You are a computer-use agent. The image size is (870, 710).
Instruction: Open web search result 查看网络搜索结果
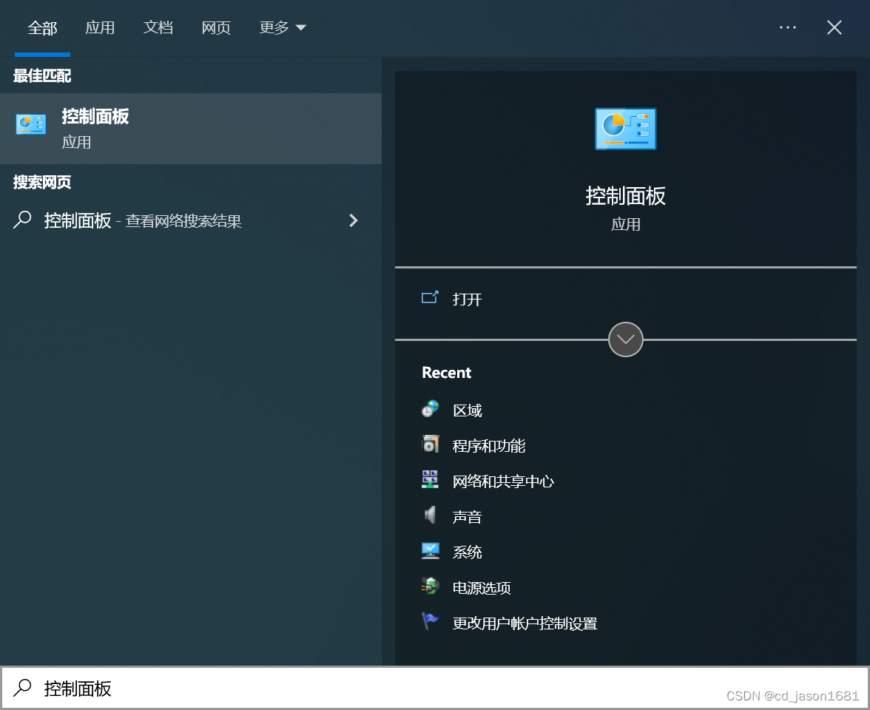coord(191,220)
